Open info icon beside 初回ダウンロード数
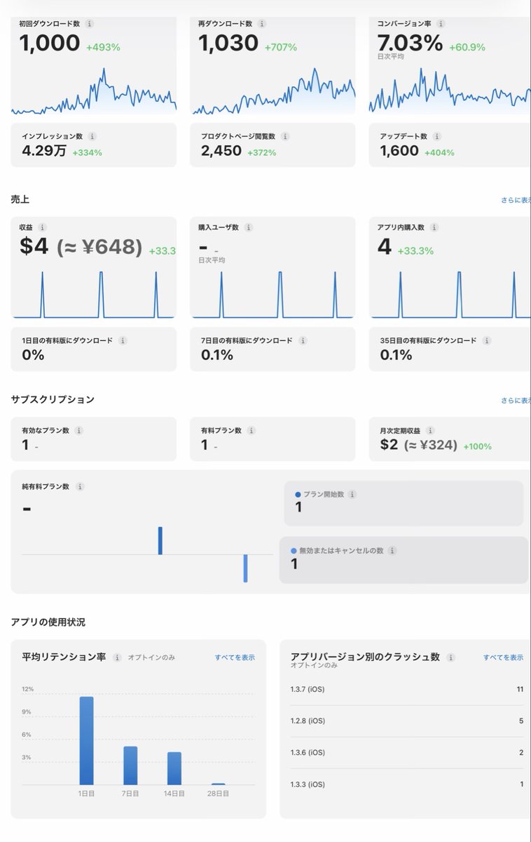 pyautogui.click(x=88, y=23)
